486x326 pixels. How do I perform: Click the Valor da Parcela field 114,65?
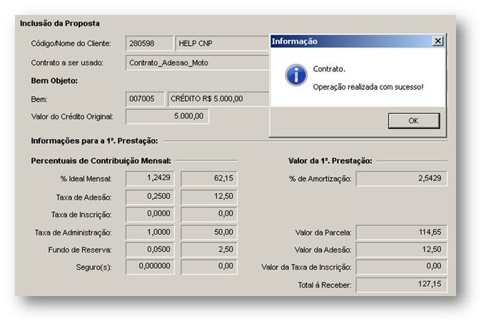pos(402,233)
